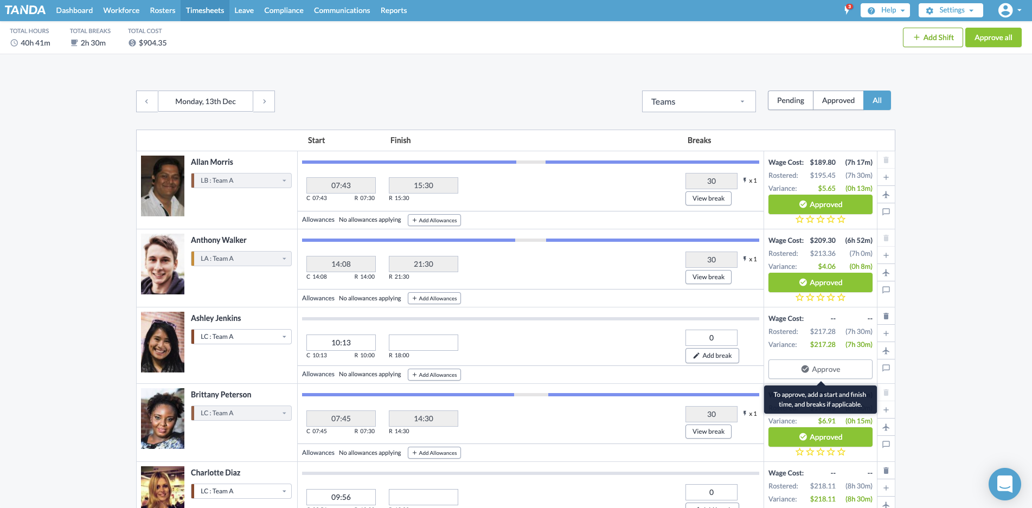Click the plus icon in Allan Morris' row
This screenshot has width=1032, height=508.
[x=886, y=177]
